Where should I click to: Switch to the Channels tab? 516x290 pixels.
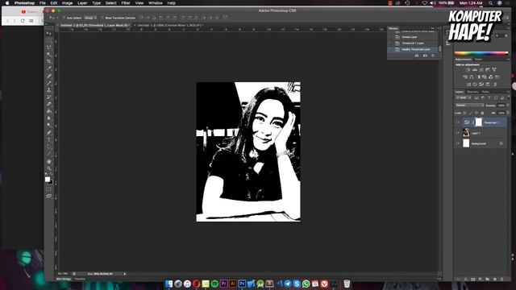click(473, 92)
